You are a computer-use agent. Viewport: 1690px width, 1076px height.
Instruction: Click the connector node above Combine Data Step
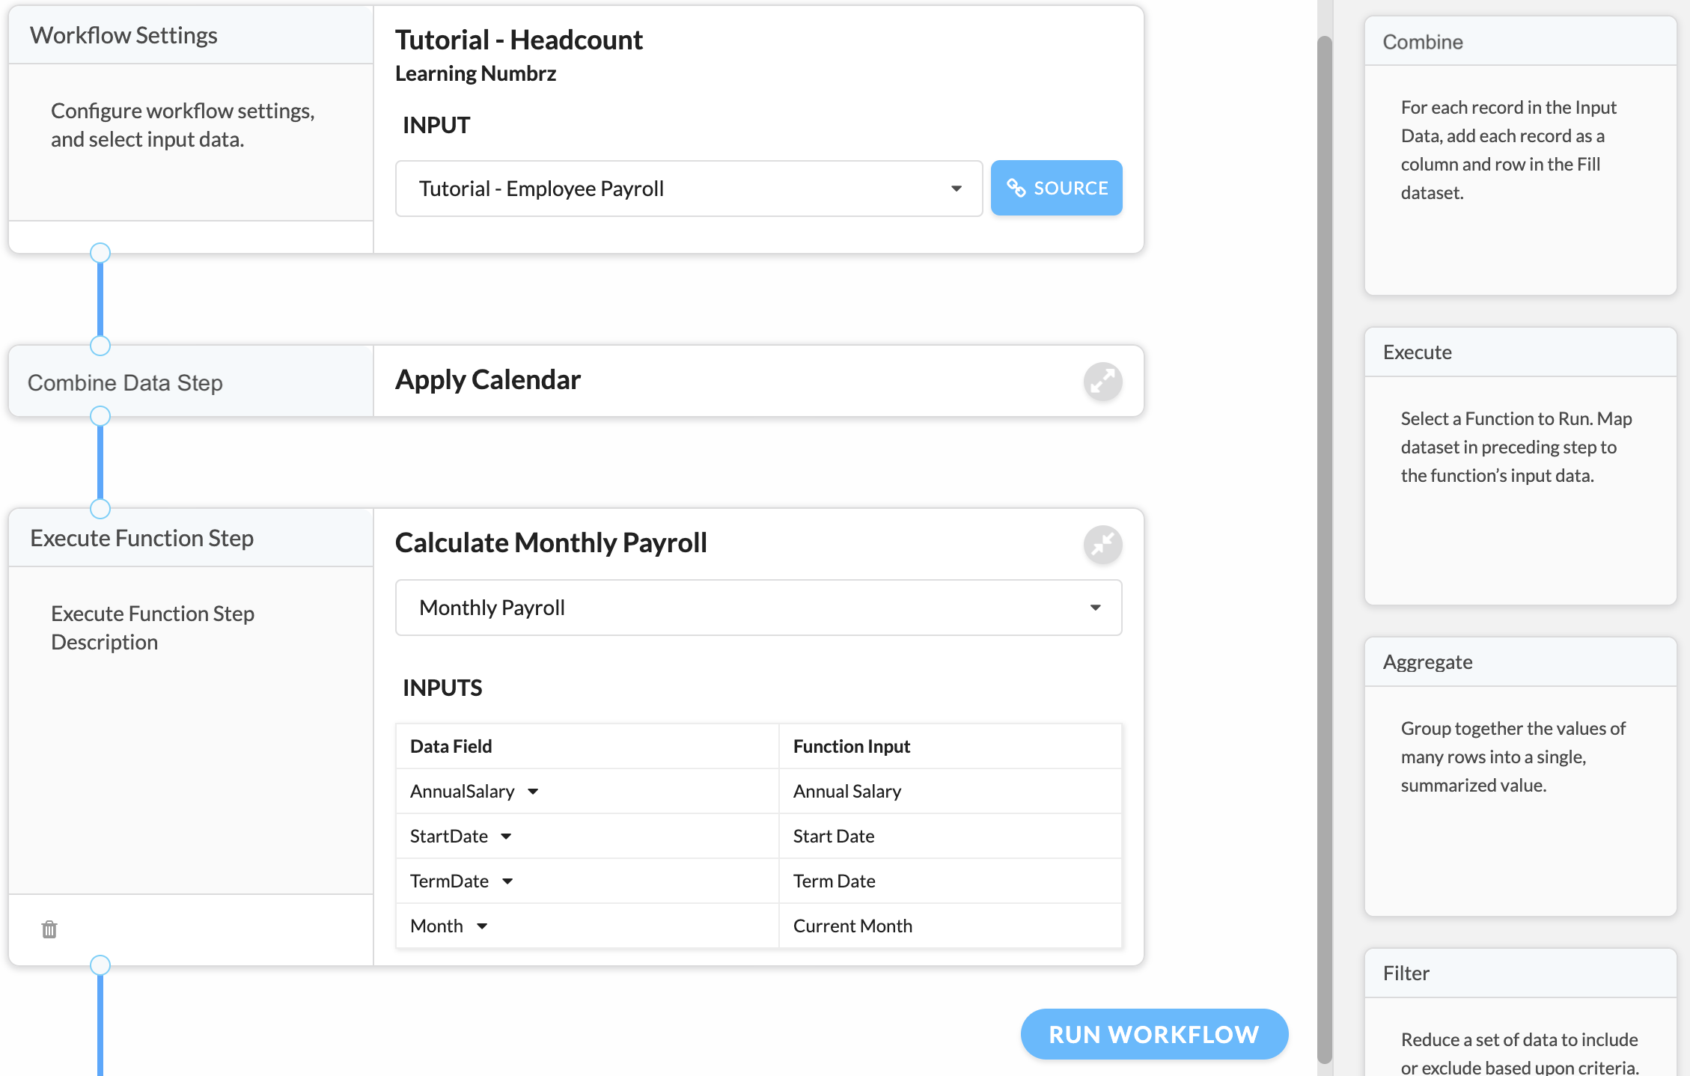pyautogui.click(x=100, y=346)
